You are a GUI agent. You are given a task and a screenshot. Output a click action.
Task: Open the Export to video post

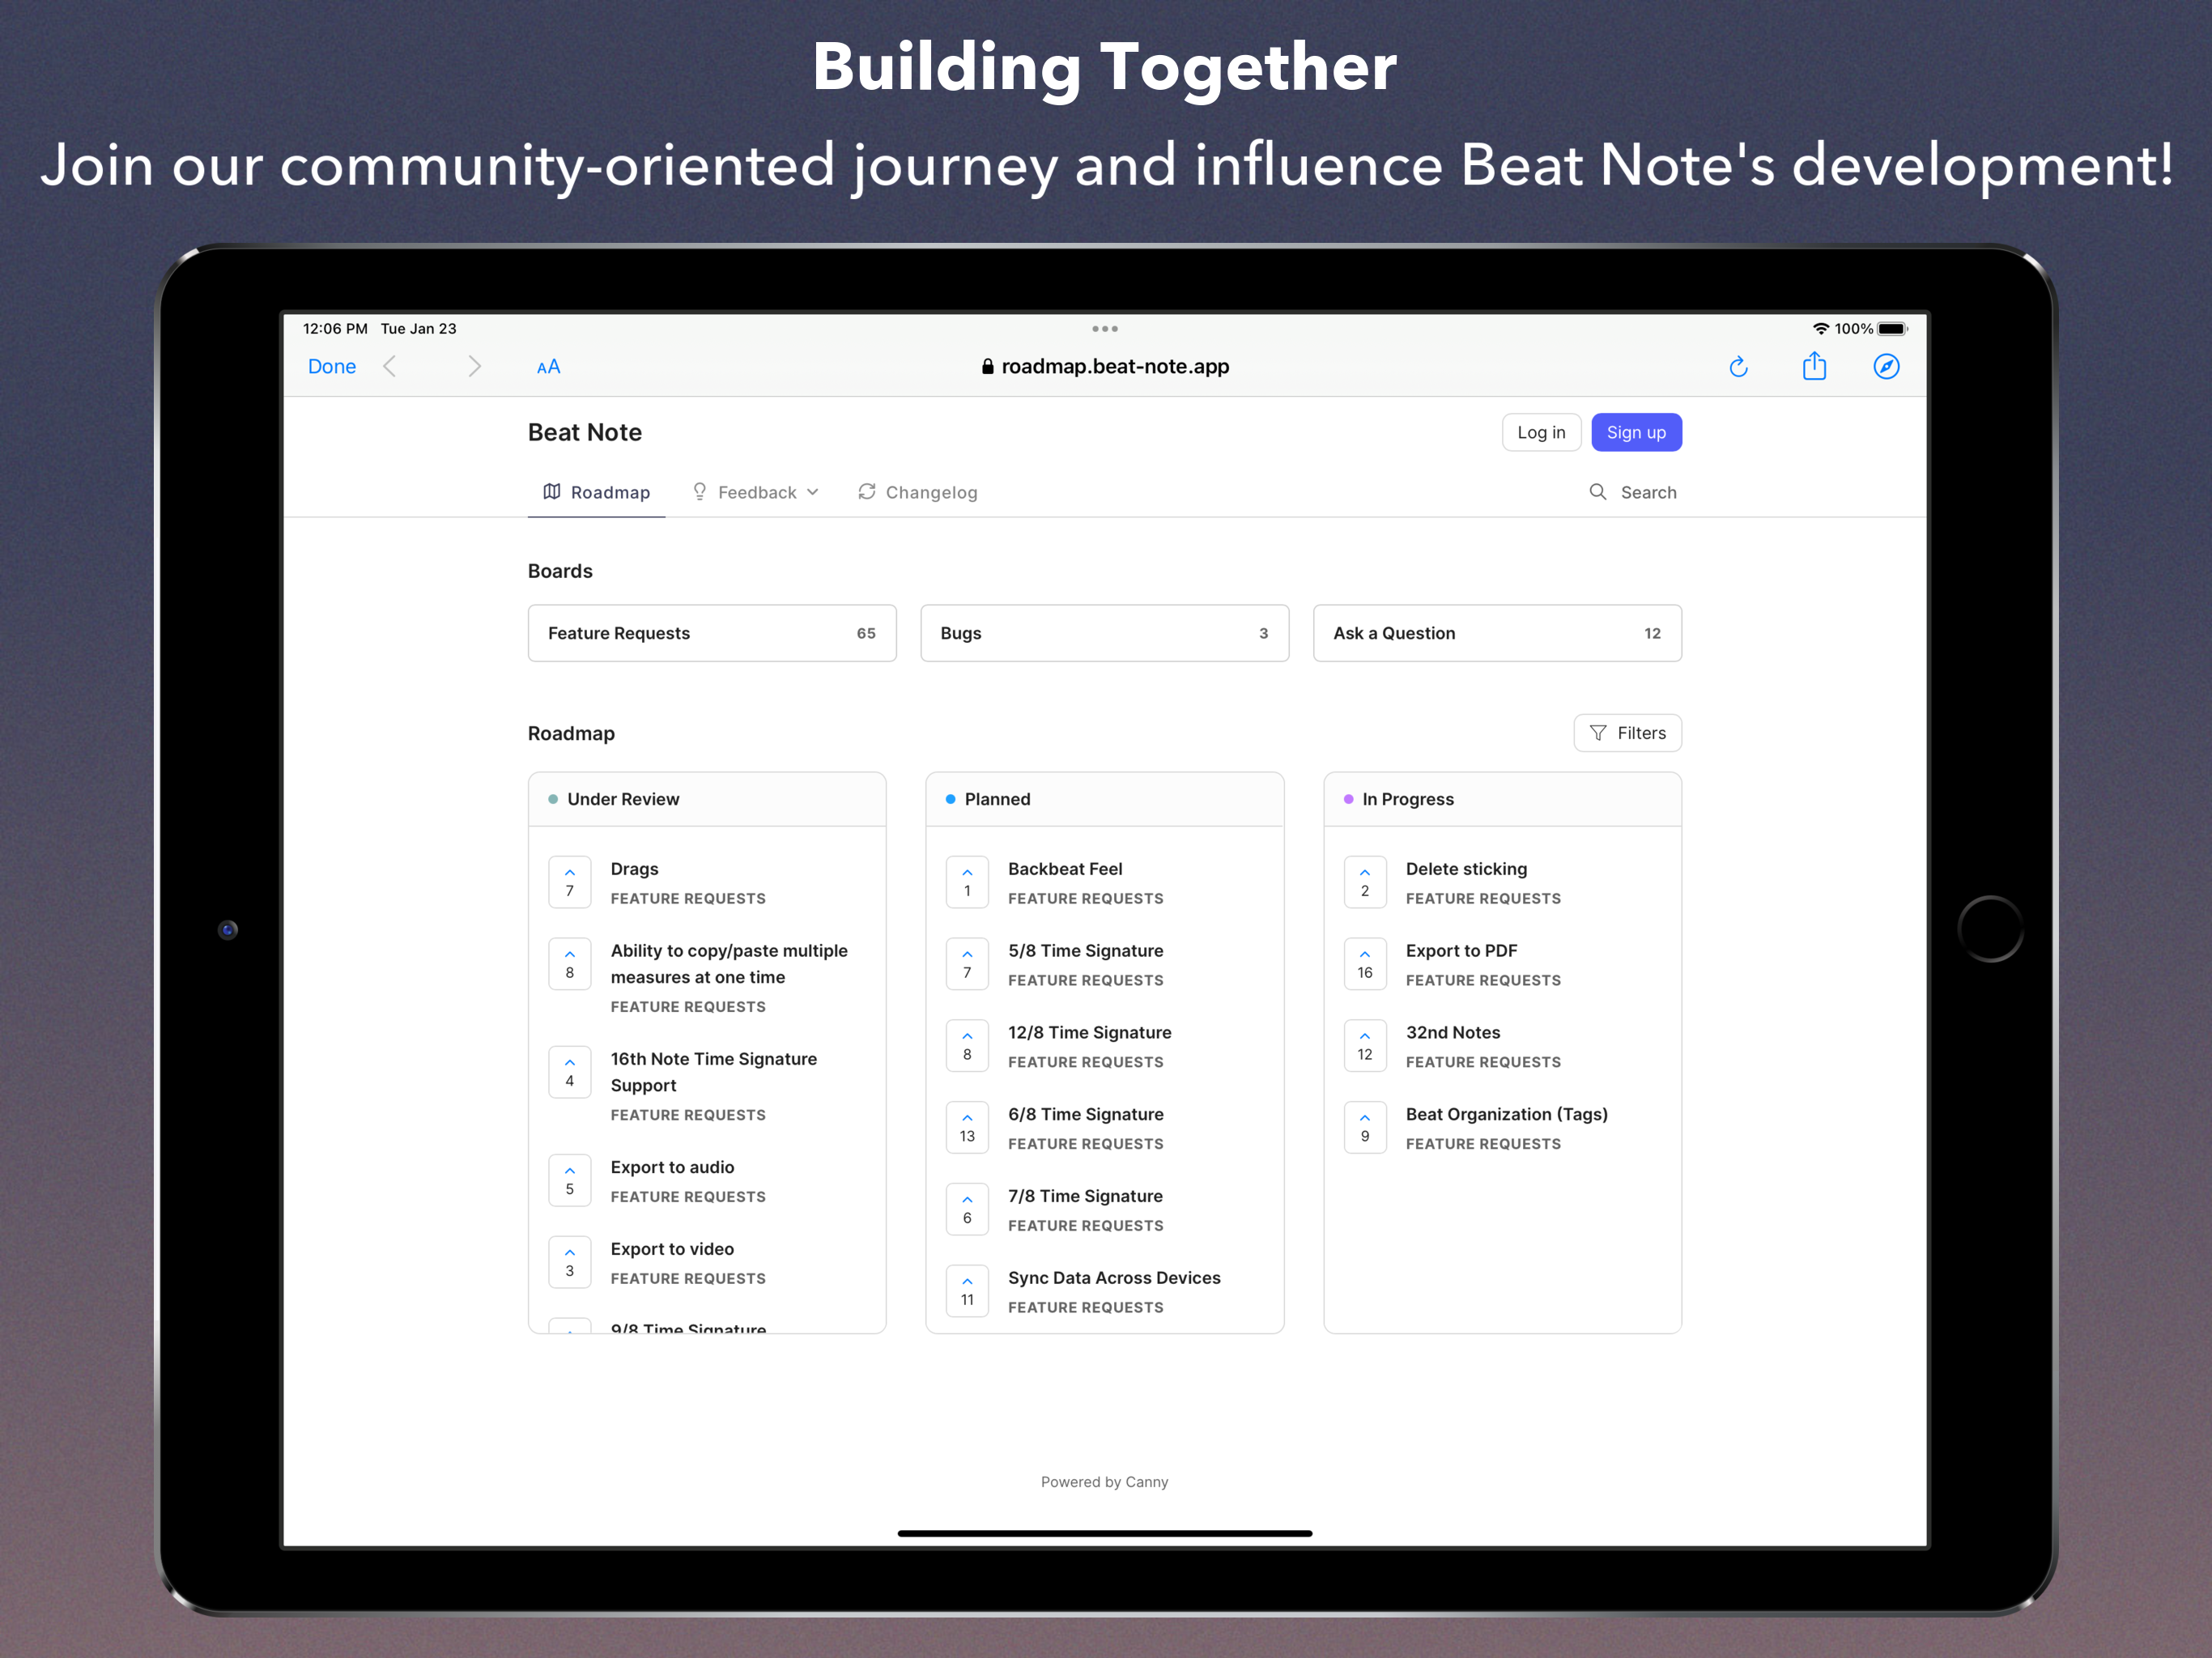coord(672,1249)
